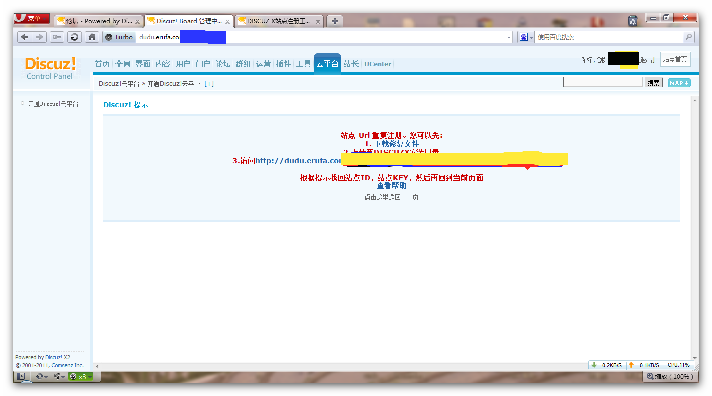Click the 站点首页 button
This screenshot has height=396, width=712.
point(675,59)
